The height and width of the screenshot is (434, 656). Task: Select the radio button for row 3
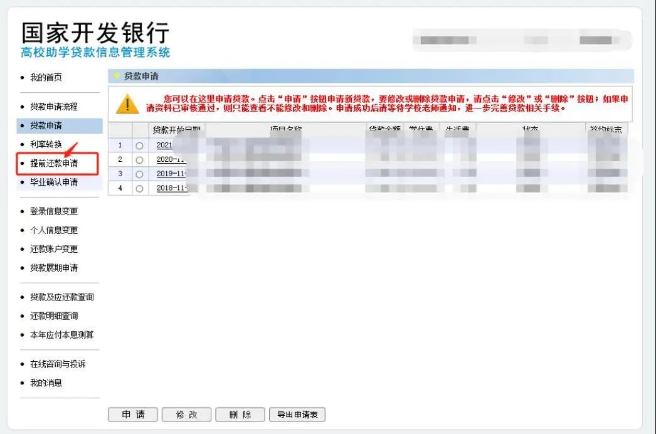(x=139, y=174)
